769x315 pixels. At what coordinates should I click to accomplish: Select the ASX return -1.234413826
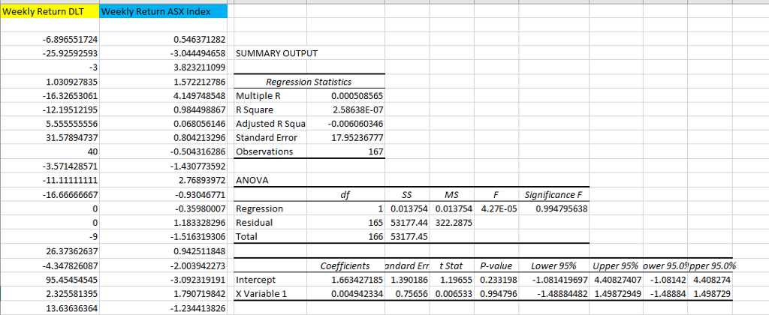pos(198,309)
